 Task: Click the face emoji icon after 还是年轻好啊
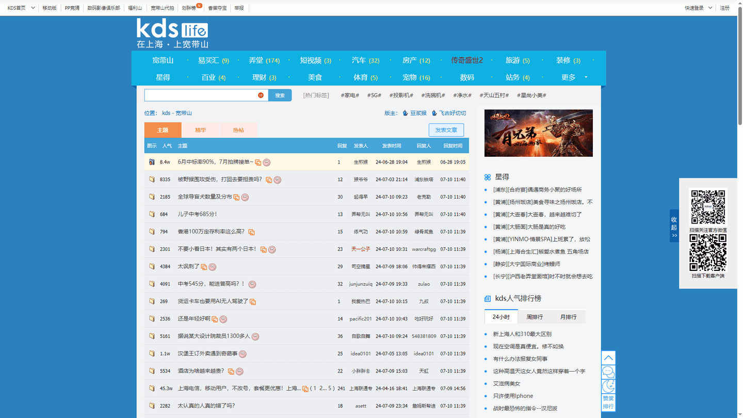[223, 319]
